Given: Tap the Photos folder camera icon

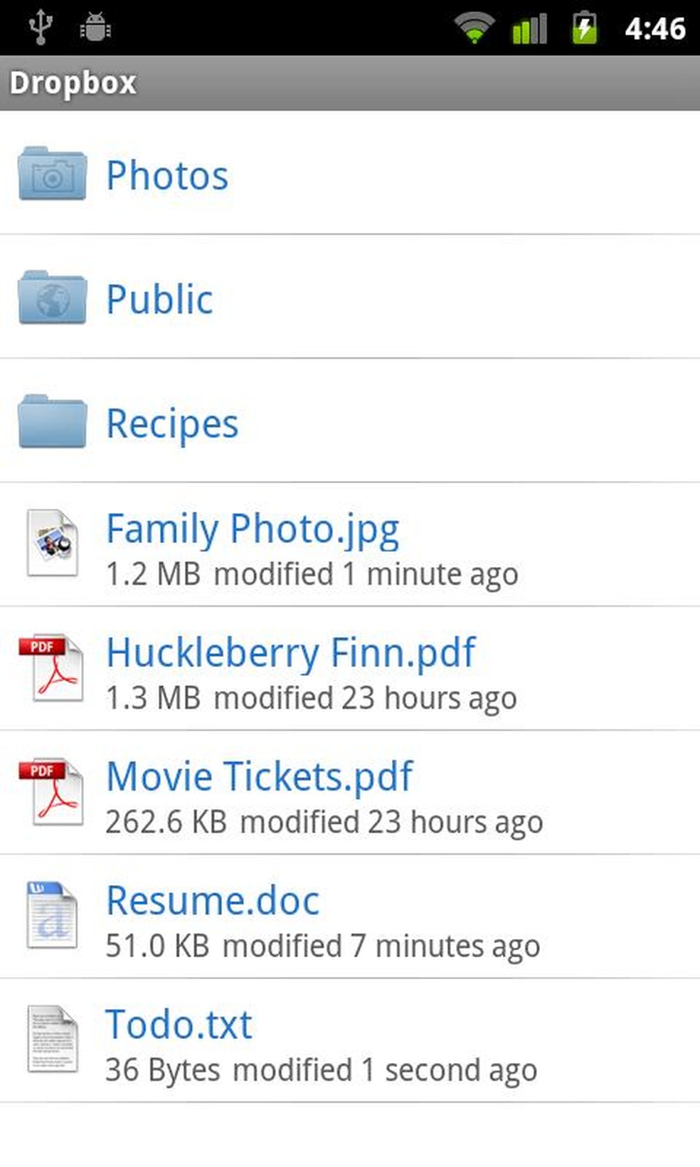Looking at the screenshot, I should tap(52, 174).
